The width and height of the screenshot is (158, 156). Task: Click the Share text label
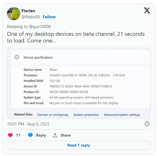click(66, 135)
